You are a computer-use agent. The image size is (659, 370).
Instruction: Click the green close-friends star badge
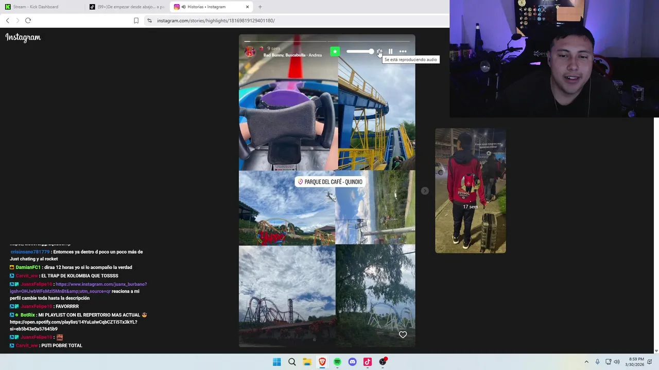(x=335, y=51)
